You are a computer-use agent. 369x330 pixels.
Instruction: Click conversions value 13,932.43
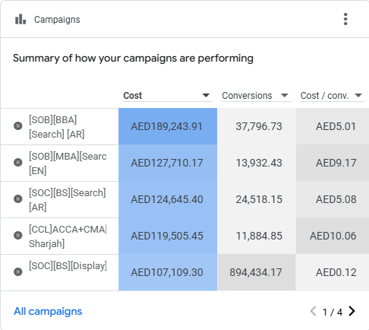(259, 163)
